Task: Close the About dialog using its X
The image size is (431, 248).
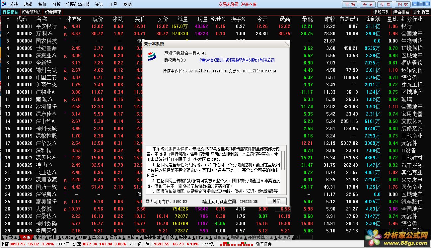Action: click(287, 44)
